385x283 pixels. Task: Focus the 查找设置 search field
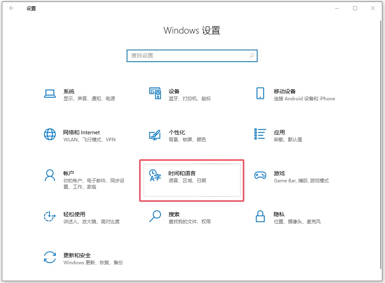187,56
